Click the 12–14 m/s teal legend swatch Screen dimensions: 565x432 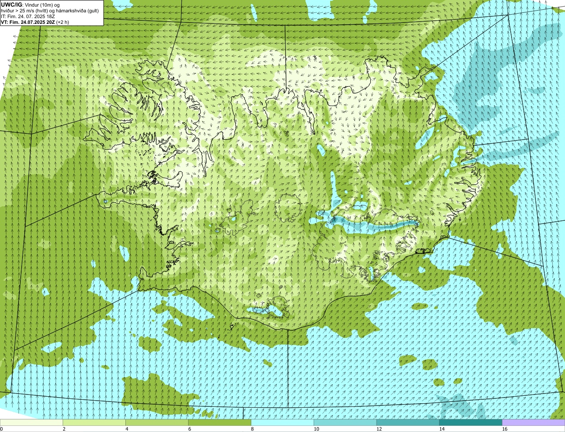tap(408, 423)
